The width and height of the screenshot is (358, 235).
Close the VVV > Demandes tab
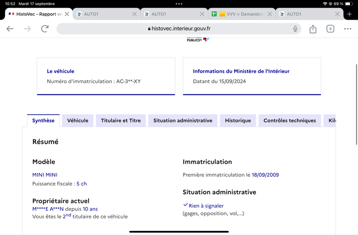270,14
